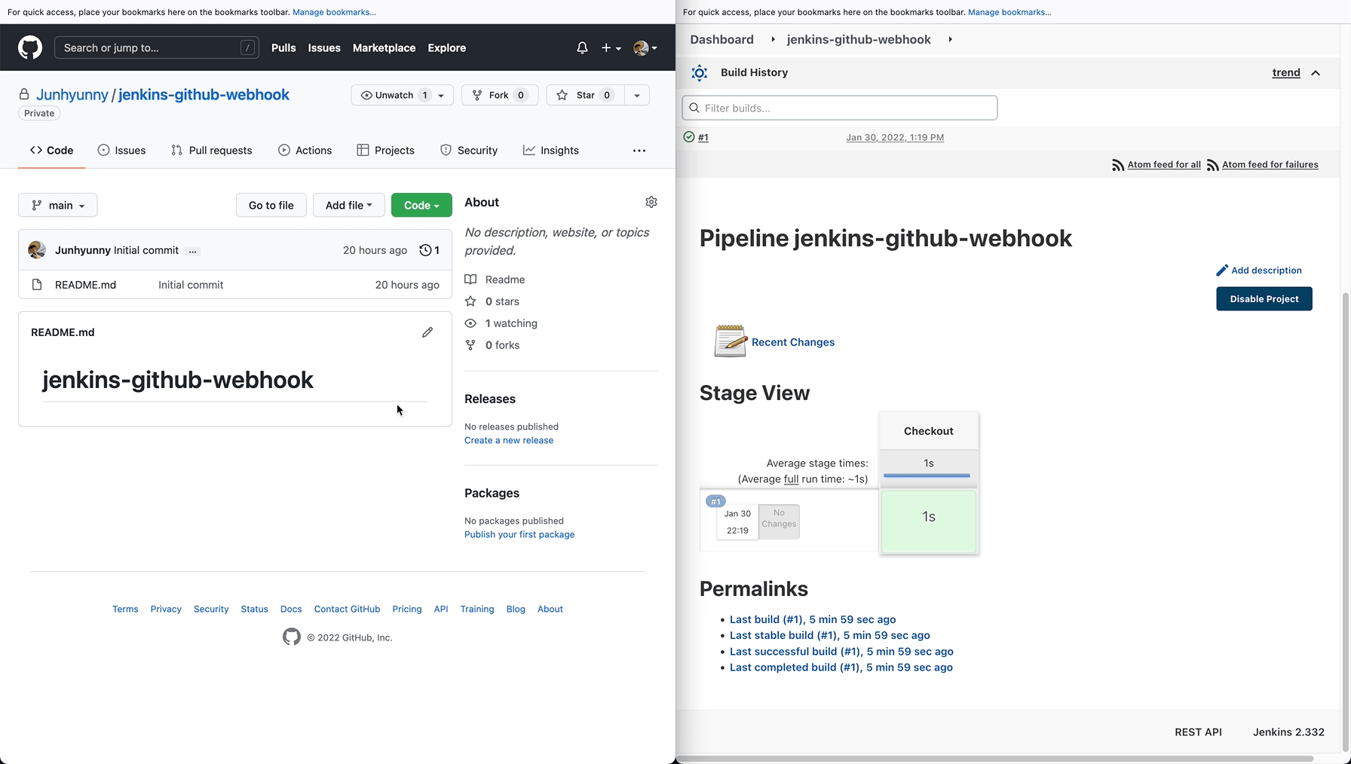Click the README.md file icon

point(37,285)
